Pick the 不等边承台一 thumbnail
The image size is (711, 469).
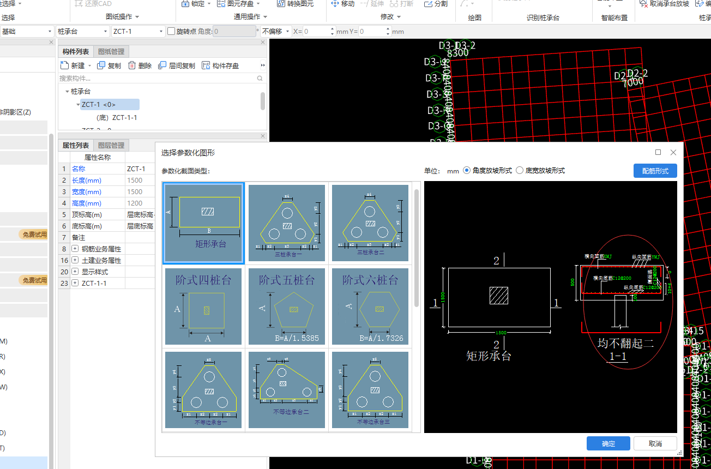[203, 390]
